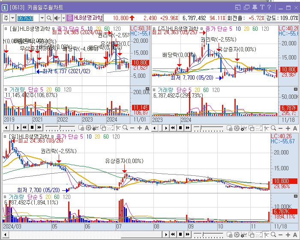The height and width of the screenshot is (240, 300).
Task: Toggle monthly chart HLB생명과학 legend checkbox
Action: pos(6,29)
